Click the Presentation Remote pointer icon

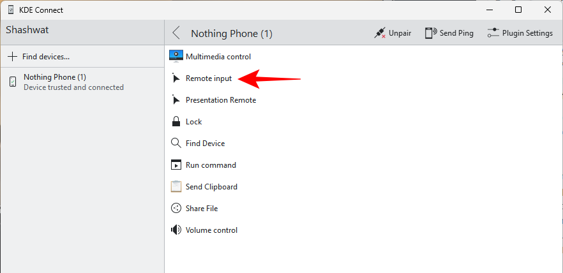(x=176, y=100)
